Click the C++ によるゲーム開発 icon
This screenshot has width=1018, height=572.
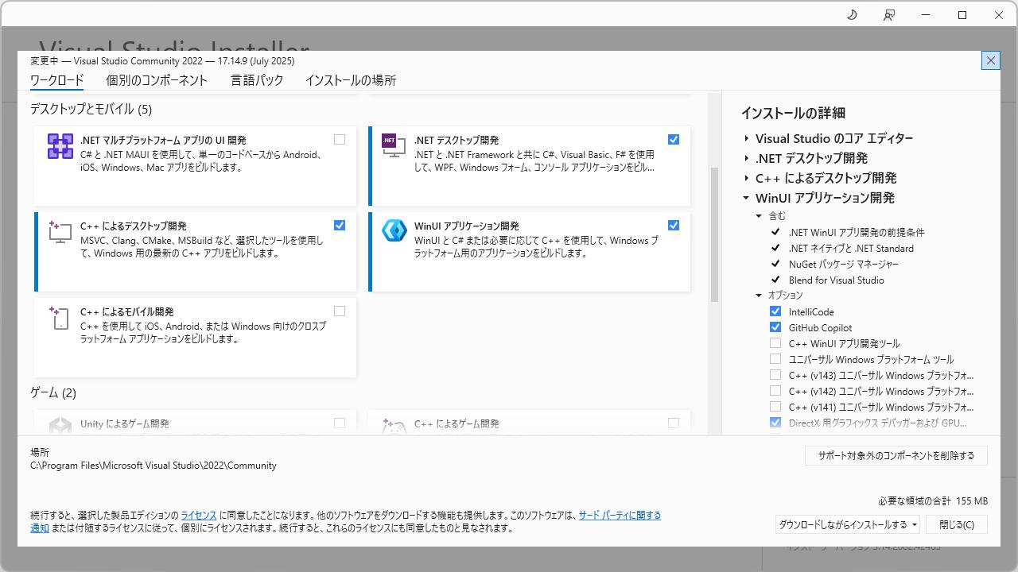tap(394, 427)
